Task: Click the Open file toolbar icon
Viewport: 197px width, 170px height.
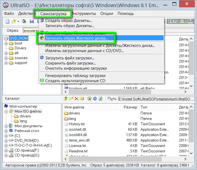Action: [14, 21]
